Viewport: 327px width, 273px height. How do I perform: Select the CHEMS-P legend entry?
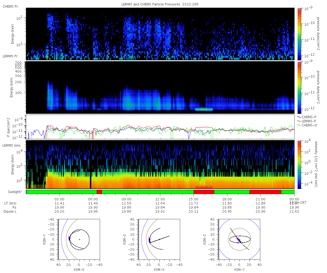(x=307, y=117)
